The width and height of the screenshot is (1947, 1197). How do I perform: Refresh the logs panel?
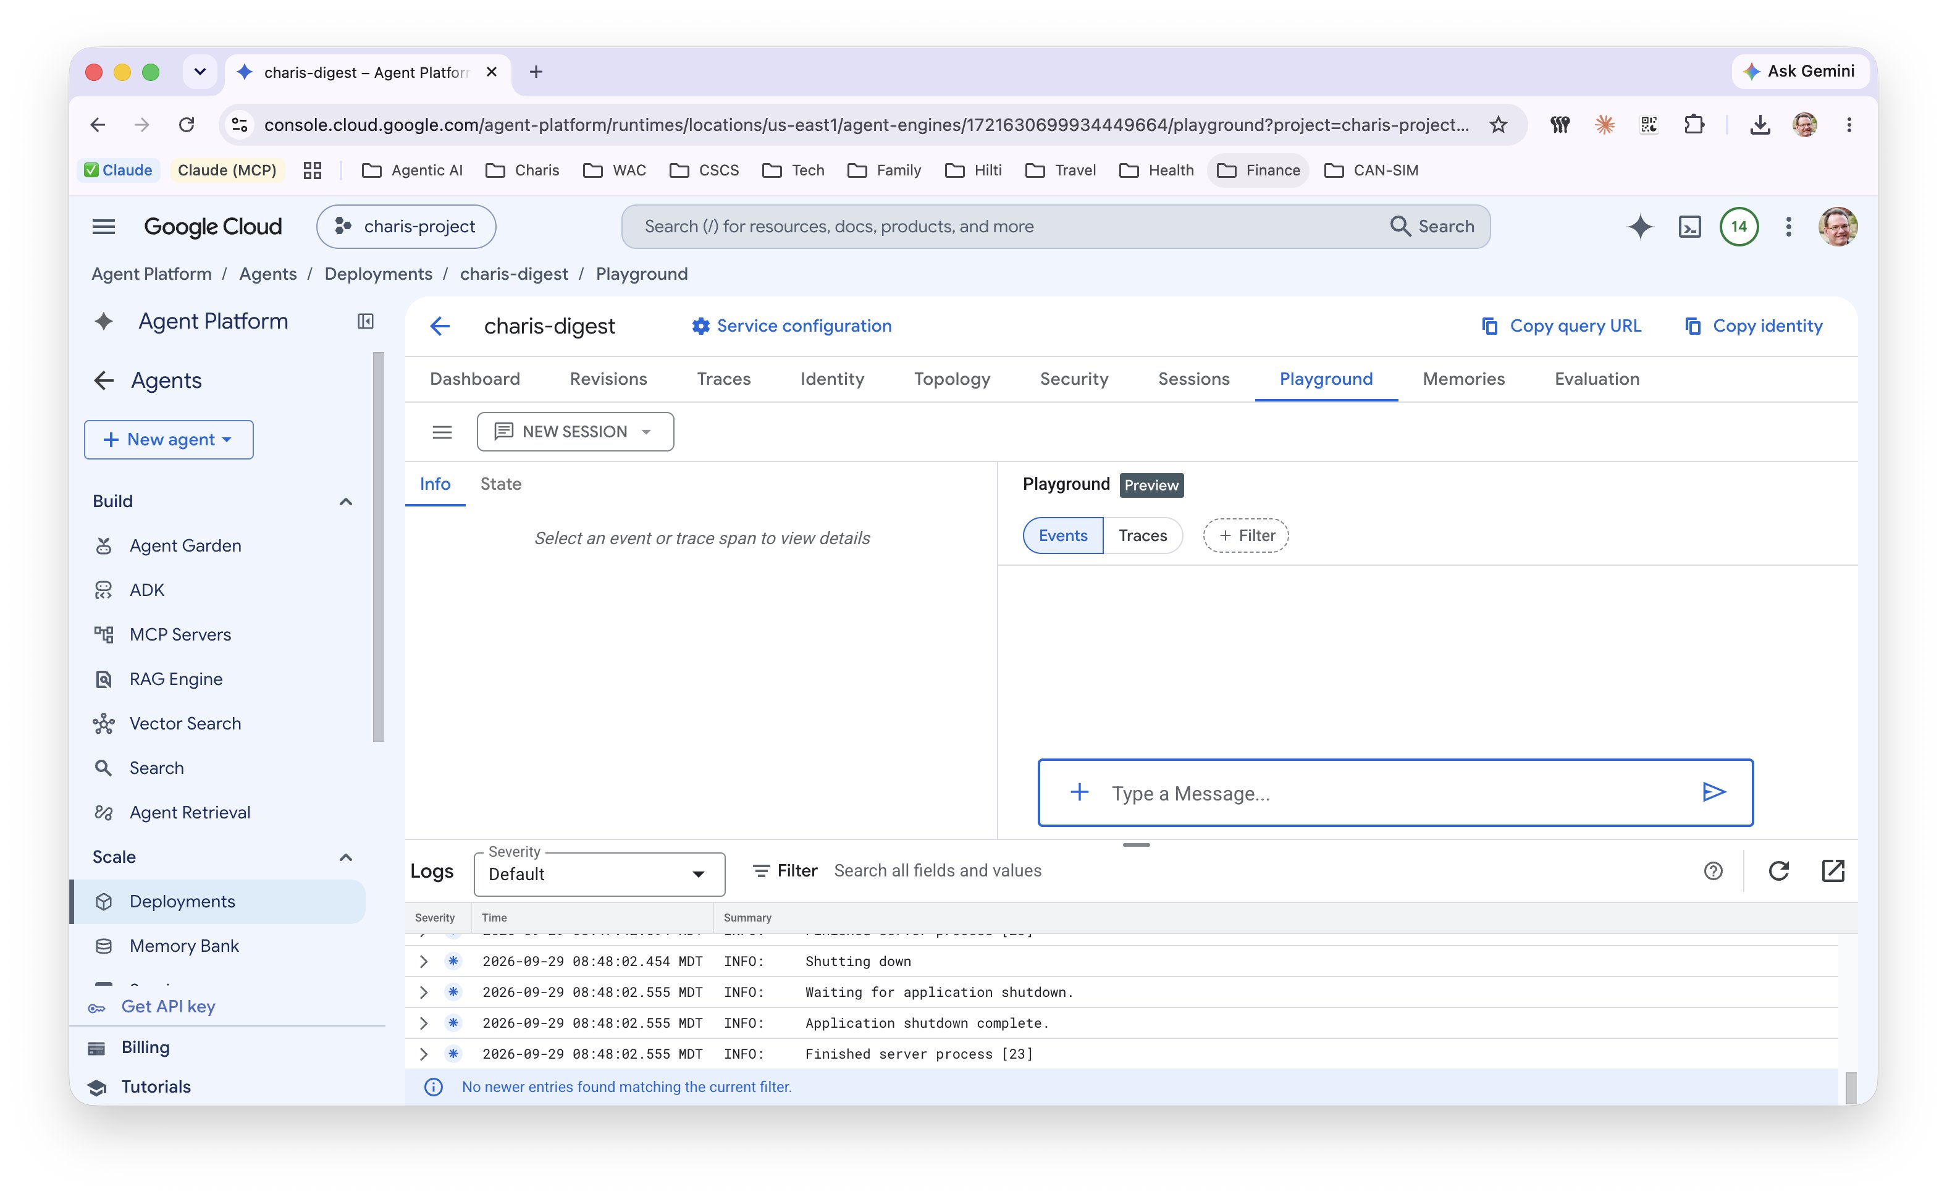[1778, 871]
